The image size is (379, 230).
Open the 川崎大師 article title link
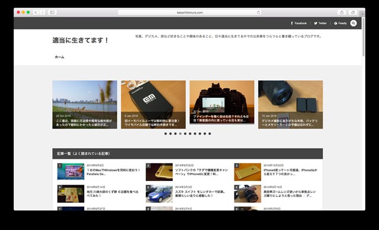pos(113,193)
